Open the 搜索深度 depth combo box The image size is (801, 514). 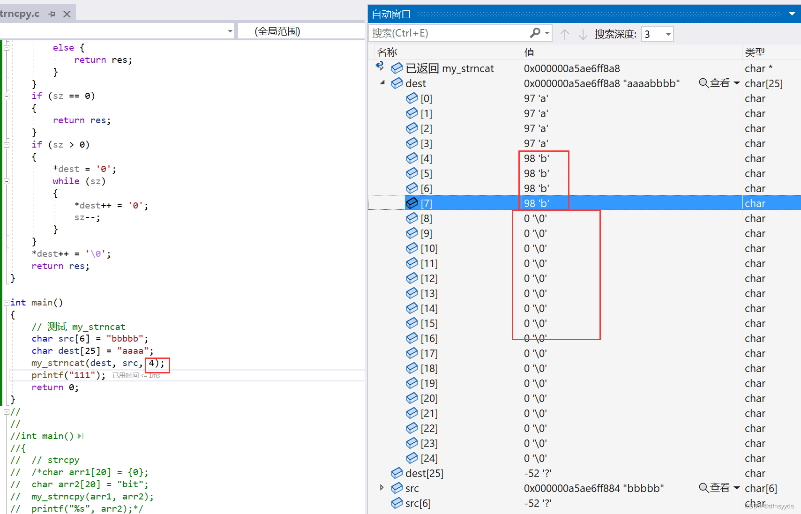click(x=657, y=34)
